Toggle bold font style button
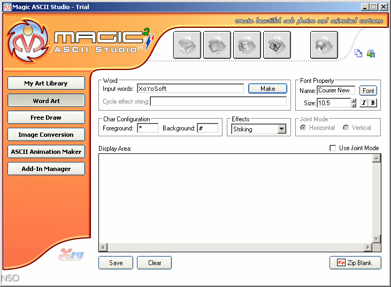 coord(373,103)
